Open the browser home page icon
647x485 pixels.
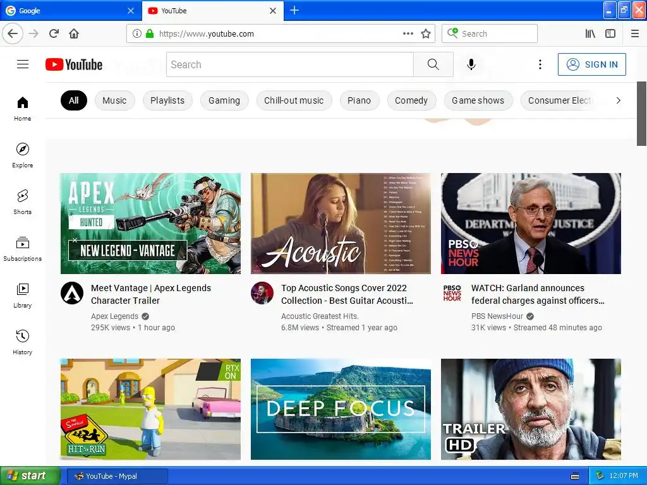[x=74, y=33]
